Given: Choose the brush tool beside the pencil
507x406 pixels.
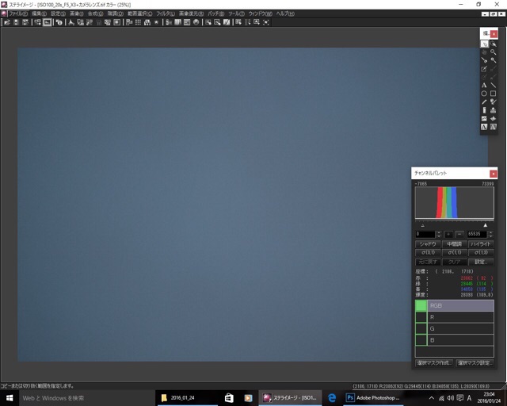Looking at the screenshot, I should 493,102.
